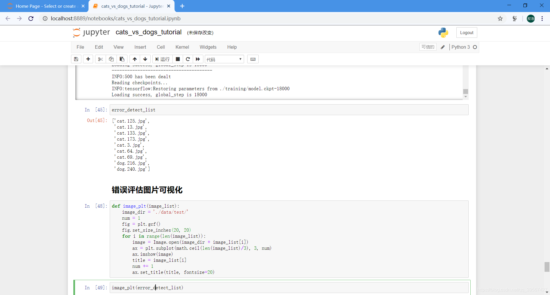Click output scroll down arrow

(x=465, y=97)
